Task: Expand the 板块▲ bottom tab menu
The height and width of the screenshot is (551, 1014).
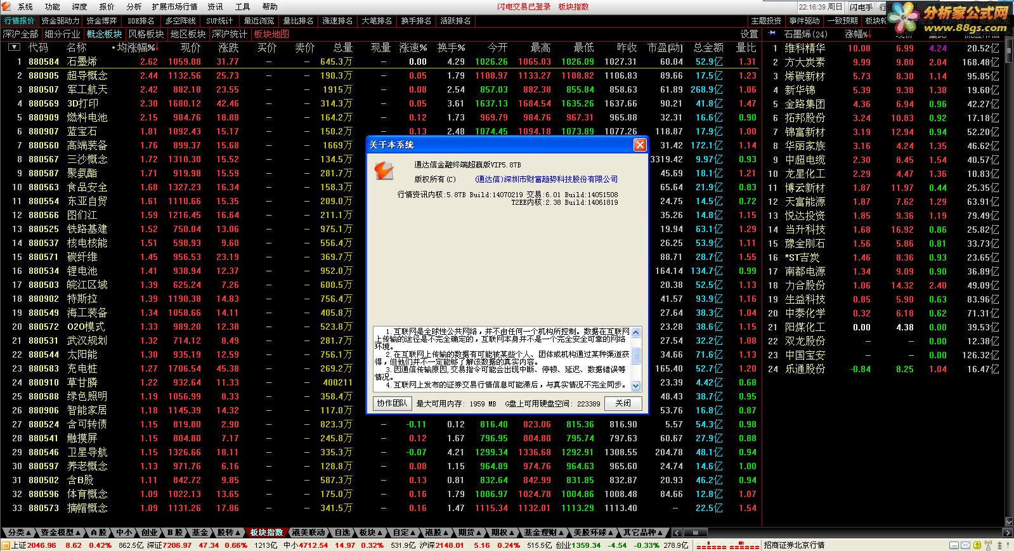Action: [370, 533]
